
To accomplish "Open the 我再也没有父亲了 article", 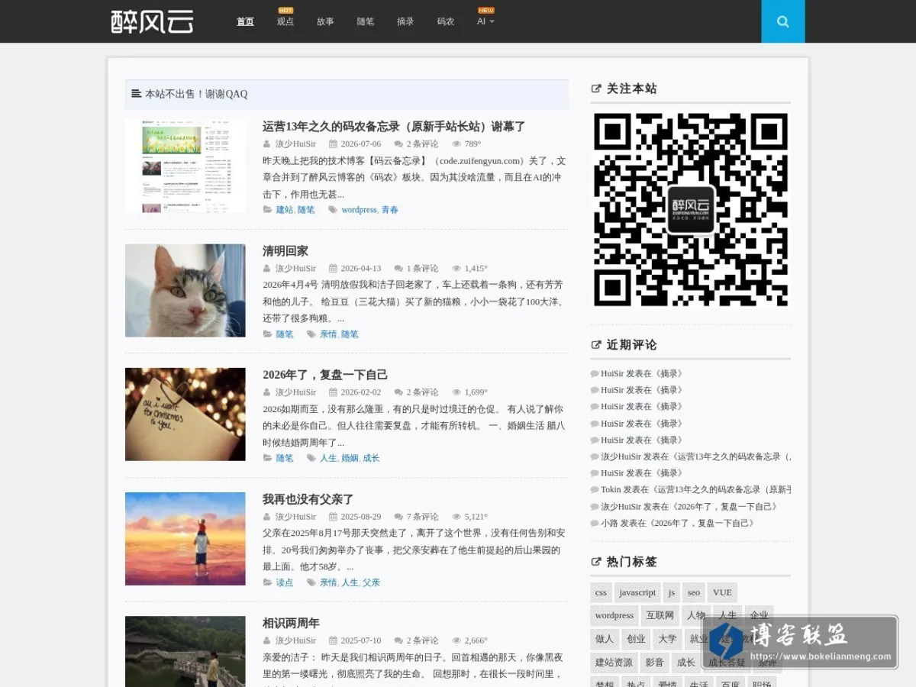I will point(308,499).
